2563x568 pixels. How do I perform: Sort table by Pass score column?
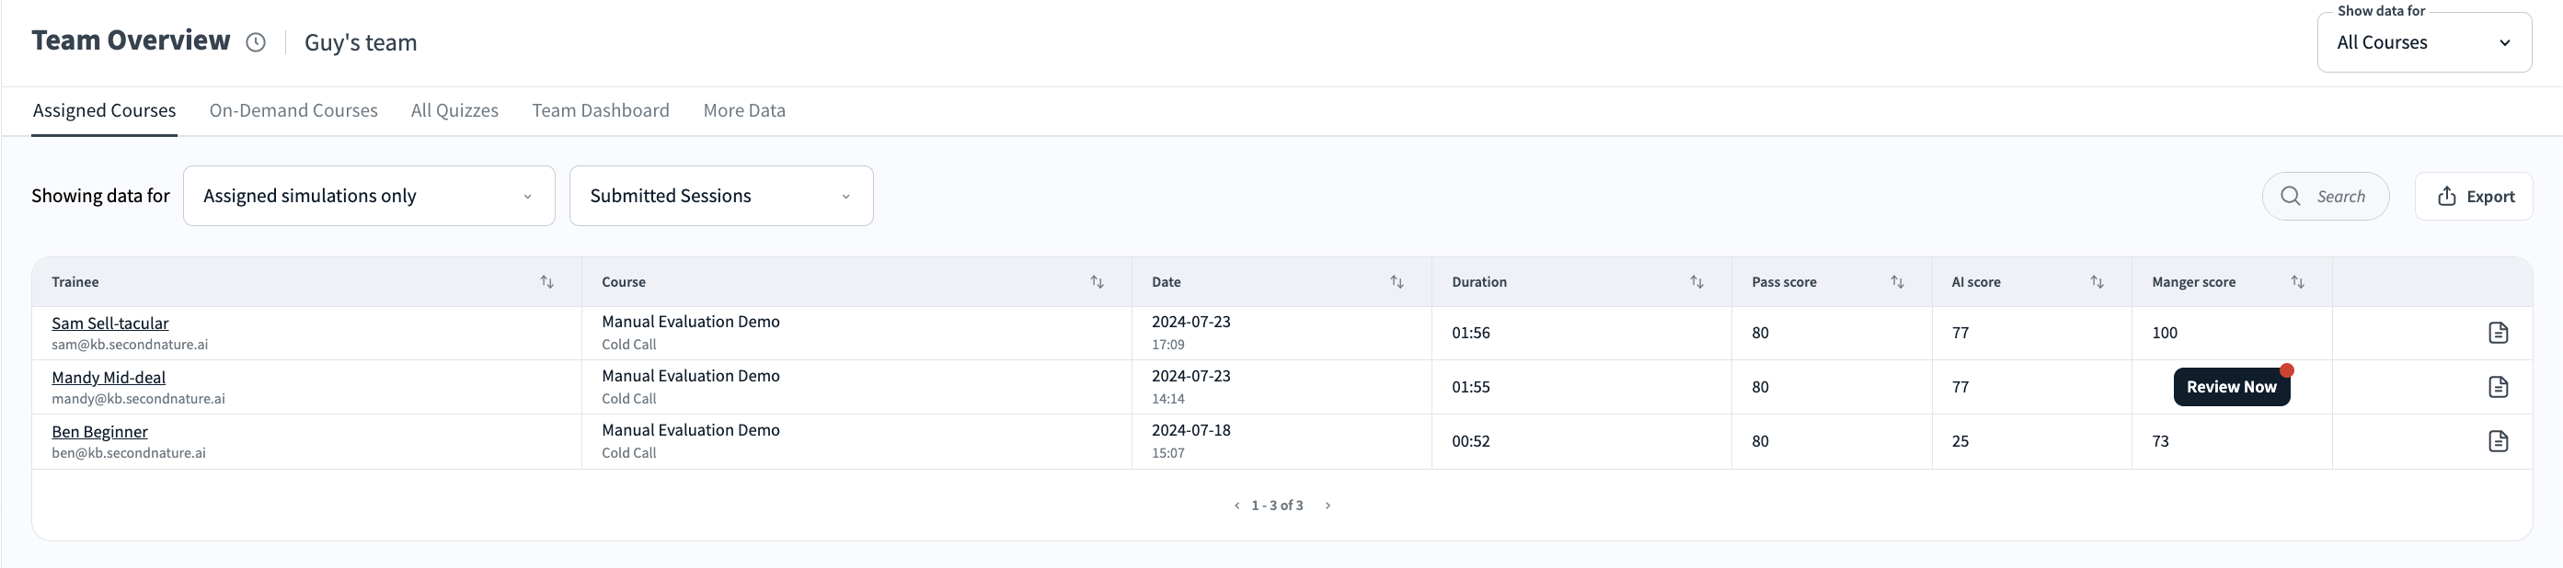[1896, 281]
